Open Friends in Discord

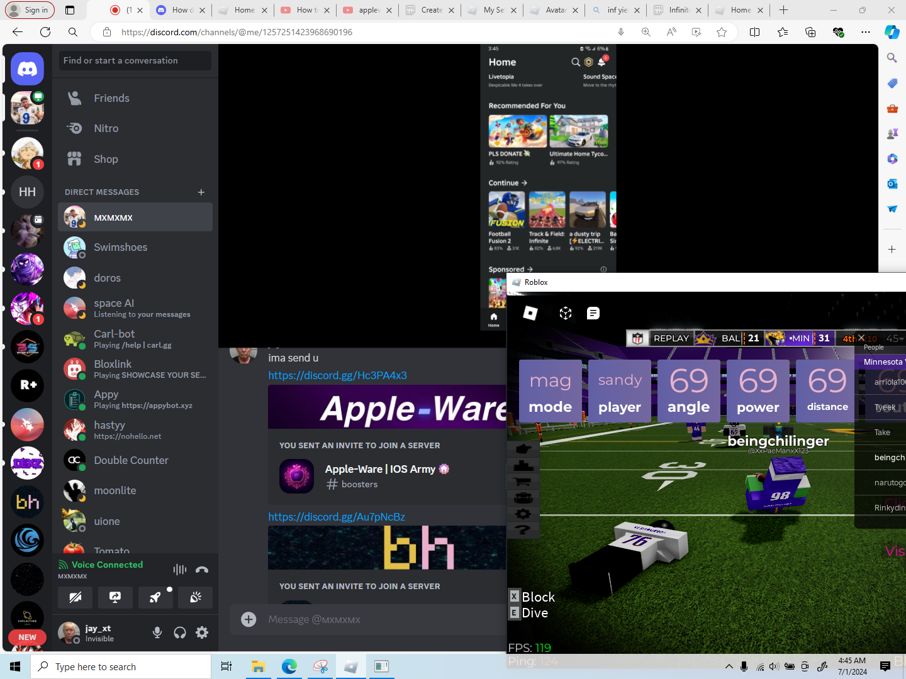click(x=135, y=98)
